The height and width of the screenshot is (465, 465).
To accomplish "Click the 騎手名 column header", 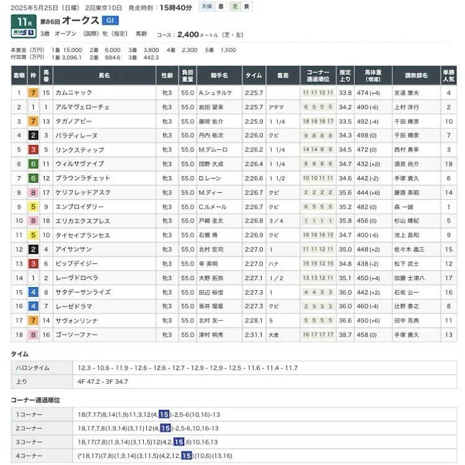I will pos(219,76).
